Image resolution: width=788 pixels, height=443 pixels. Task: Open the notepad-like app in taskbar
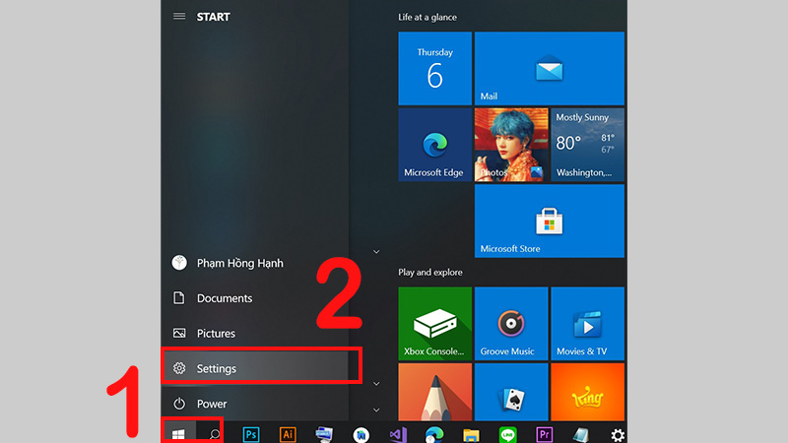click(x=581, y=434)
